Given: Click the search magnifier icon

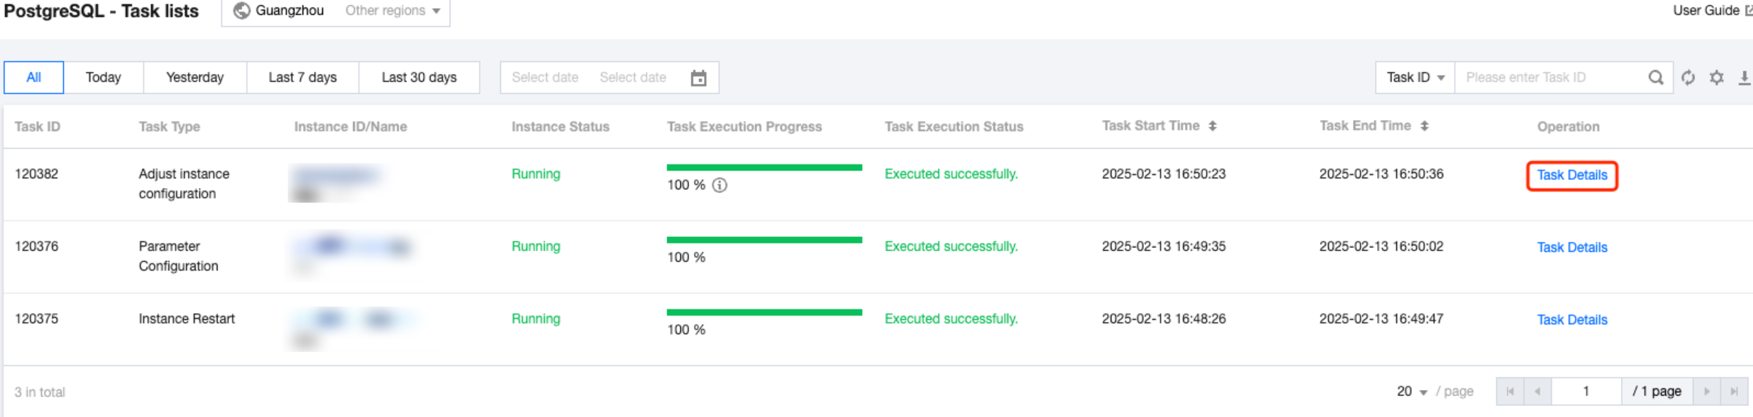Looking at the screenshot, I should point(1656,78).
